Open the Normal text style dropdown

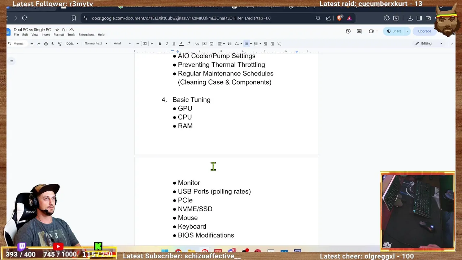(x=96, y=43)
